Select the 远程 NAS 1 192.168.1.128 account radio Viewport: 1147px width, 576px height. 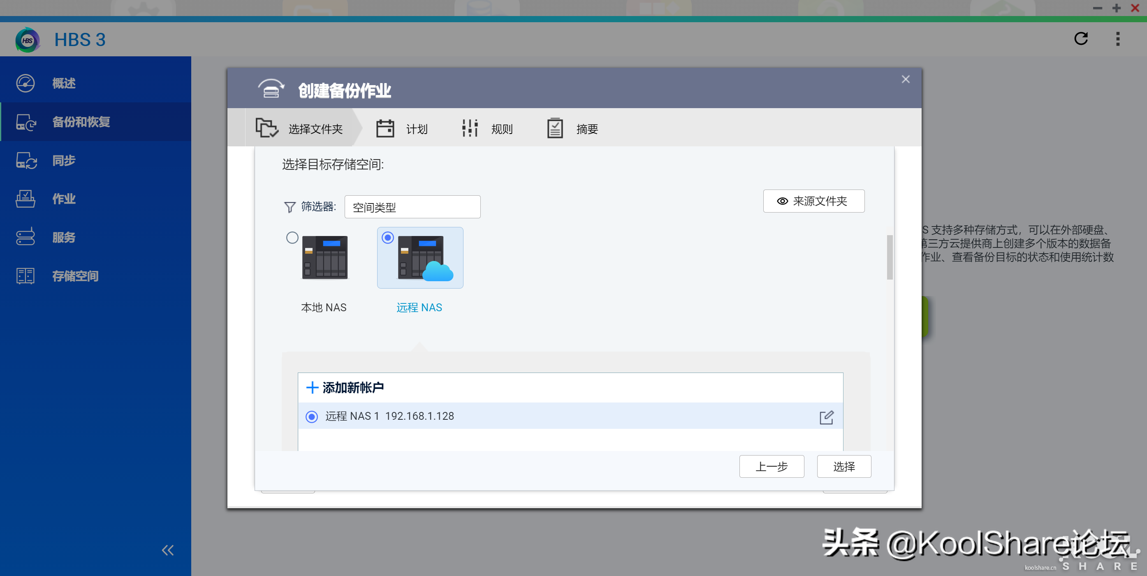pyautogui.click(x=312, y=416)
